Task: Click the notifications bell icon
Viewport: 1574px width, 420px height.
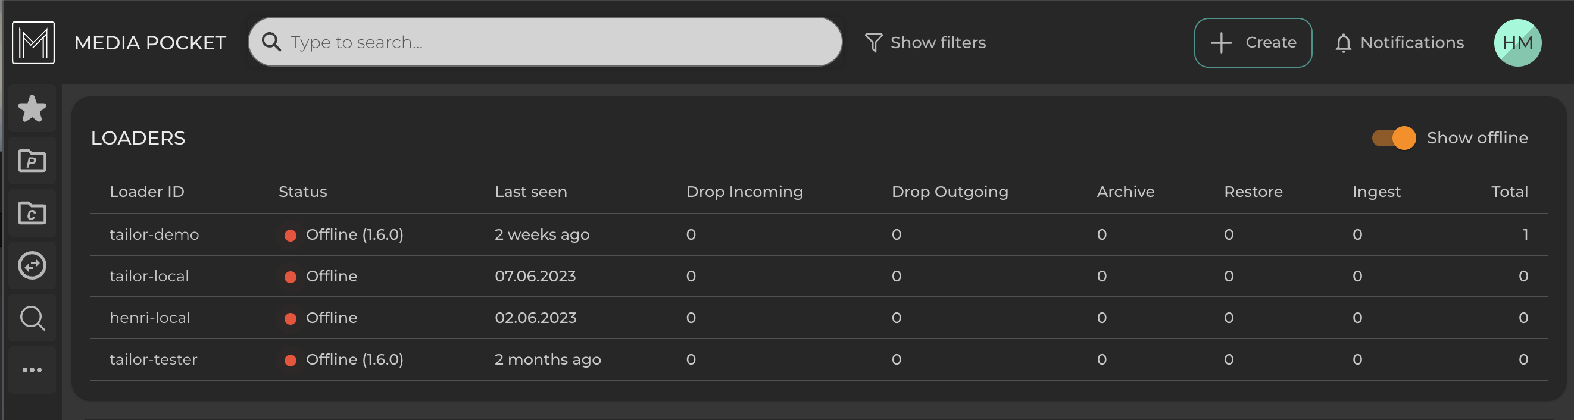Action: point(1342,43)
